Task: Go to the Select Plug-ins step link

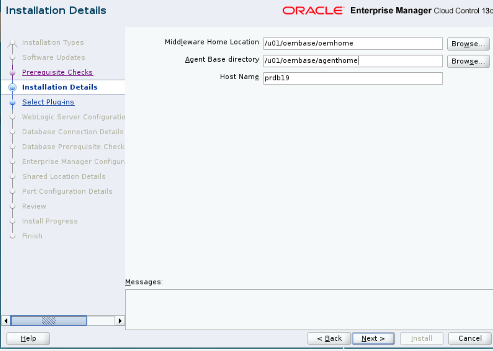Action: pos(48,102)
